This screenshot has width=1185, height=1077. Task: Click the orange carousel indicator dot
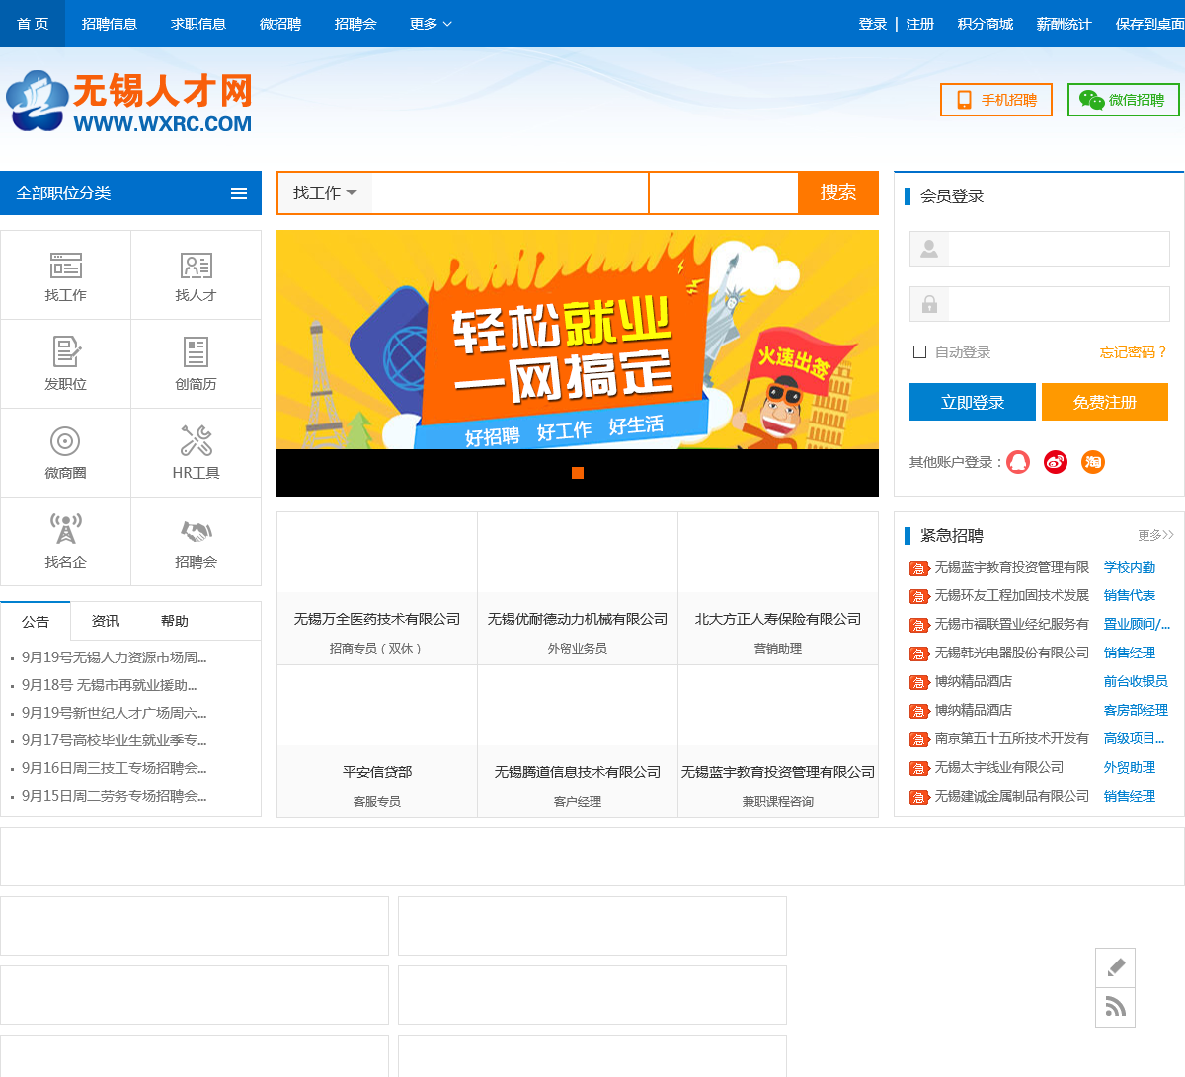point(578,473)
